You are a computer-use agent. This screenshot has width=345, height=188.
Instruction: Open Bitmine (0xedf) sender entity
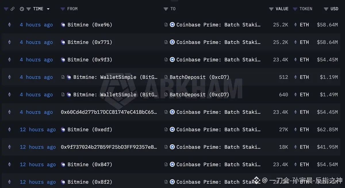[89, 130]
